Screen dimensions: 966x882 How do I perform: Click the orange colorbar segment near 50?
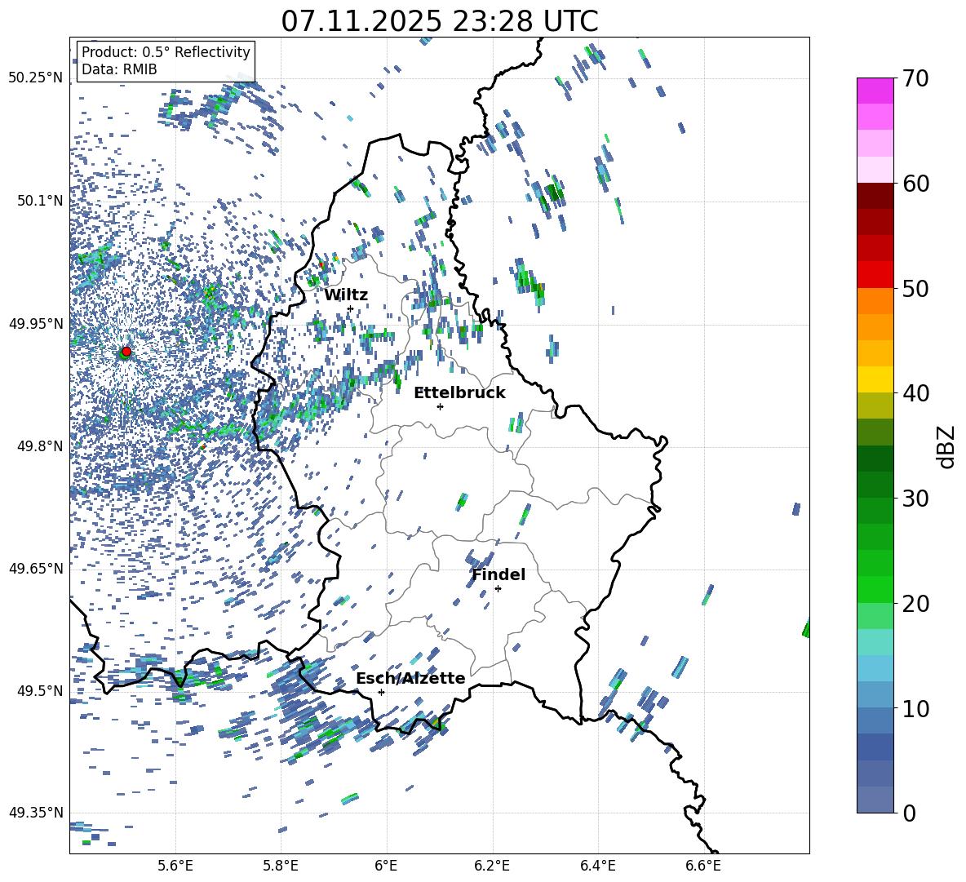(875, 300)
